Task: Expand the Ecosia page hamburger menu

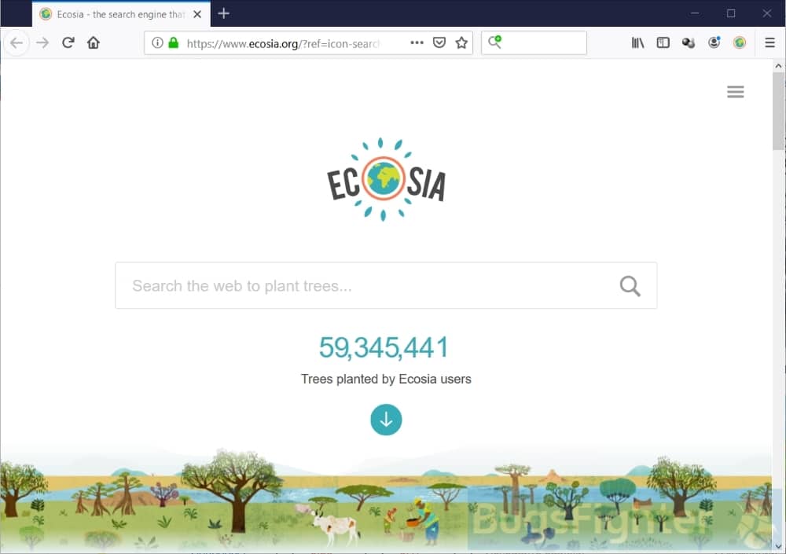Action: (x=736, y=92)
